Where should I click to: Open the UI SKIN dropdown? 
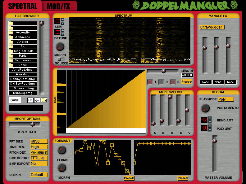tap(39, 175)
